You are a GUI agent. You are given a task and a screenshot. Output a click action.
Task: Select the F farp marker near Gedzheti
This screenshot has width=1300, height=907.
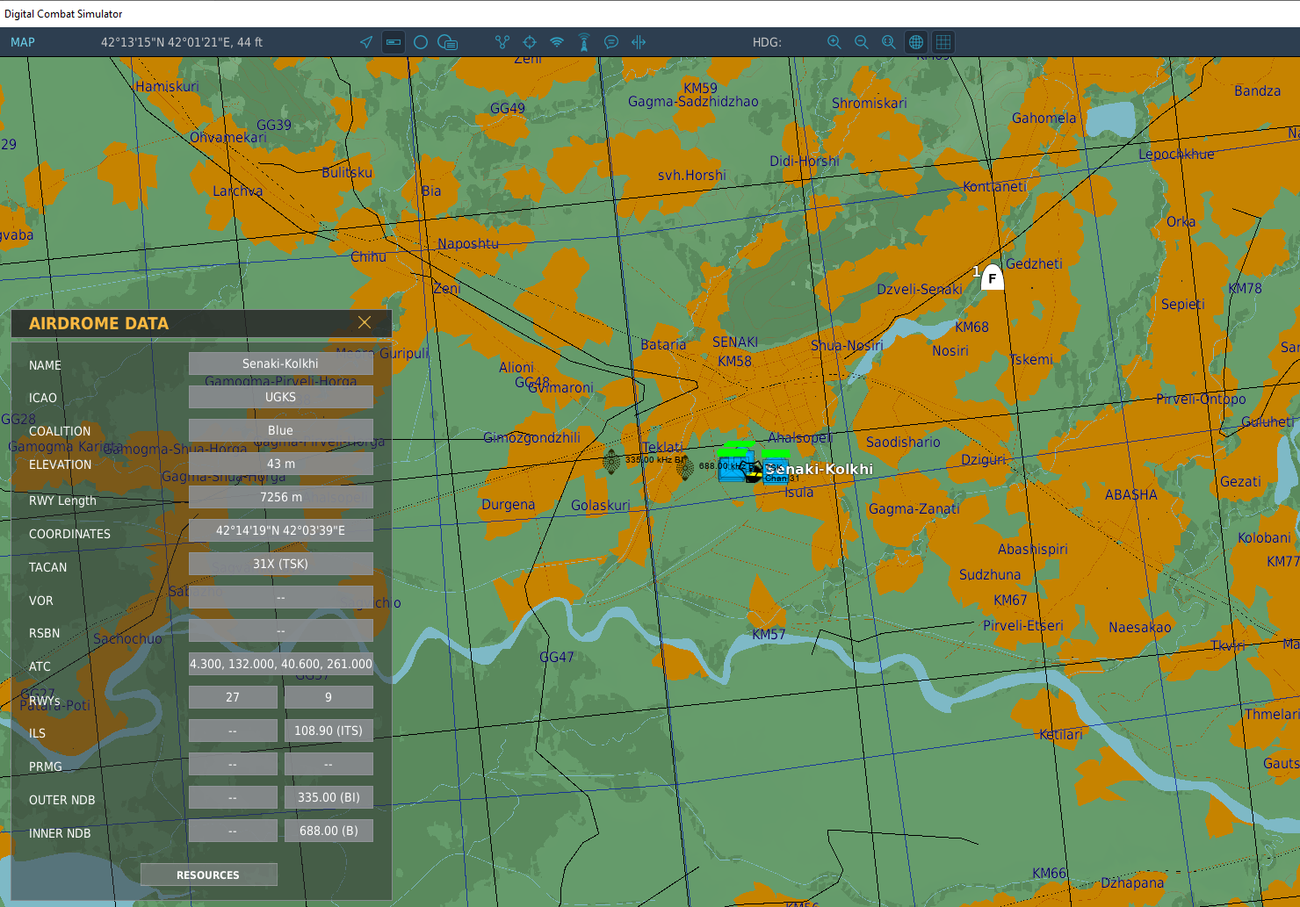(992, 277)
